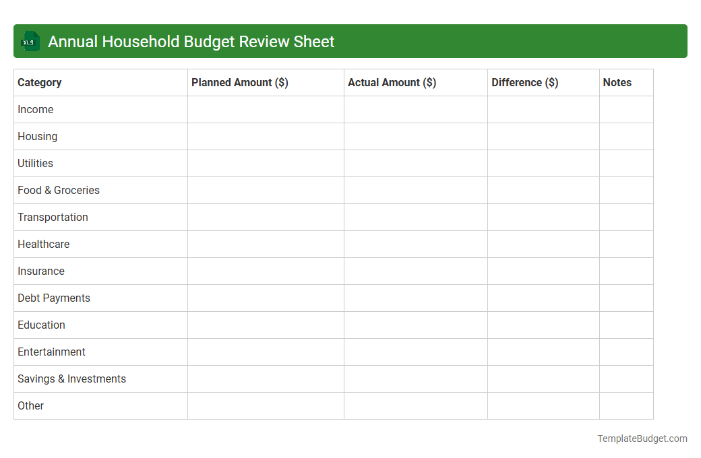Screen dimensions: 701x458
Task: Open the TemplateBudget.com link
Action: 641,438
